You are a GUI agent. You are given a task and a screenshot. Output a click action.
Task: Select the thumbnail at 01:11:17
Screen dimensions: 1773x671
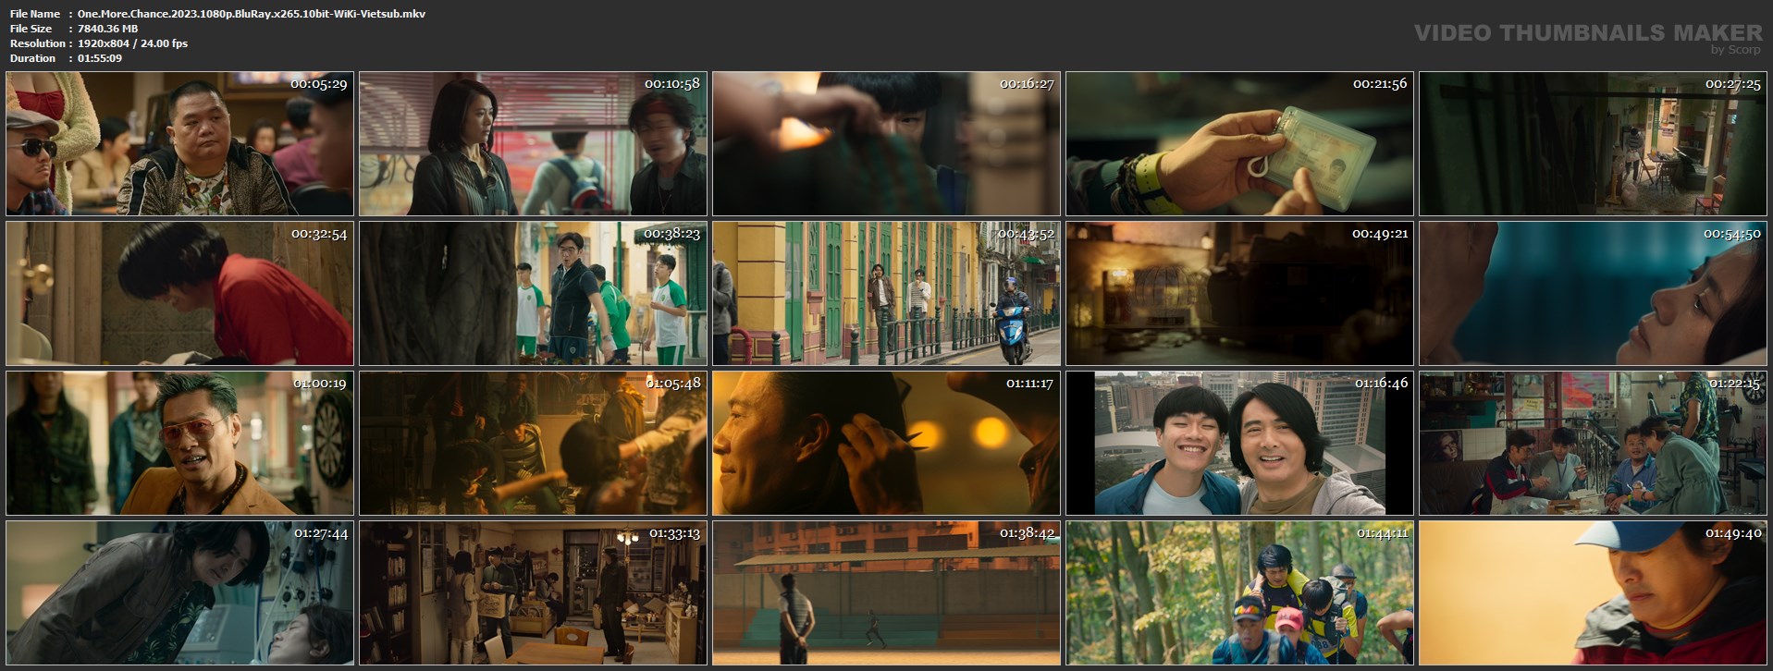886,443
